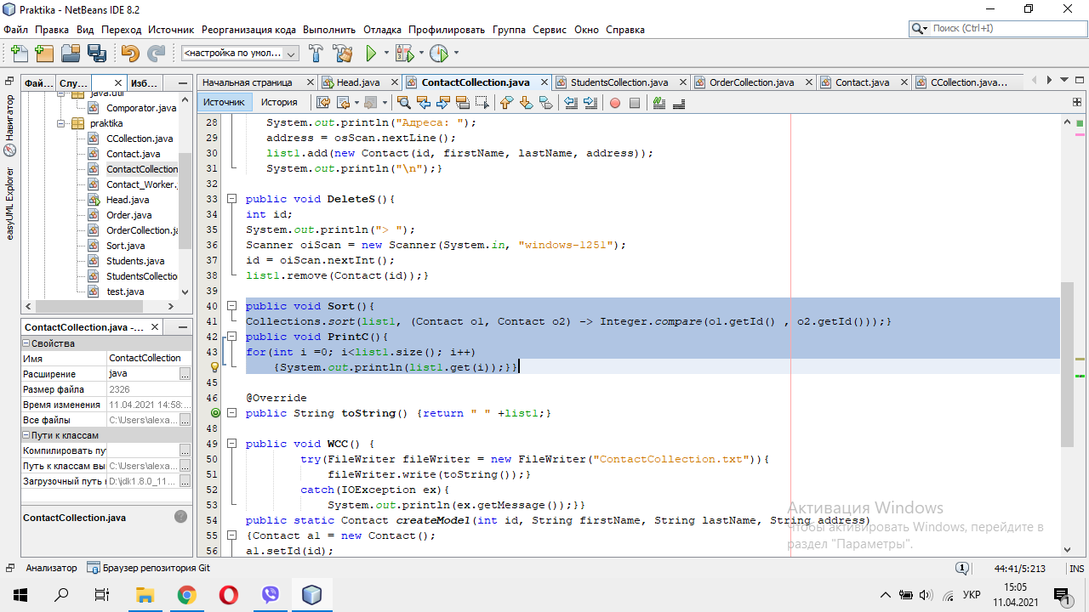Open project configuration dropdown
Screen dimensions: 1089x612
coord(240,53)
